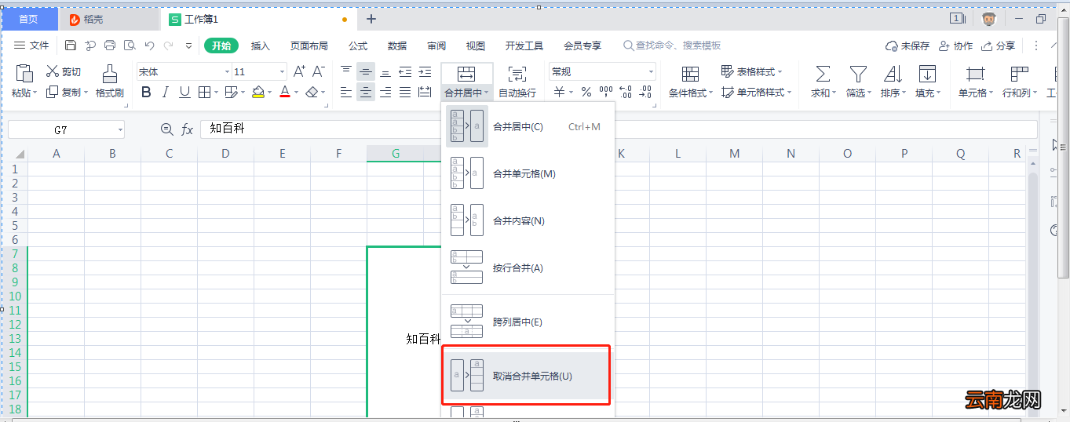
Task: Click the justify alignment icon
Action: click(405, 93)
